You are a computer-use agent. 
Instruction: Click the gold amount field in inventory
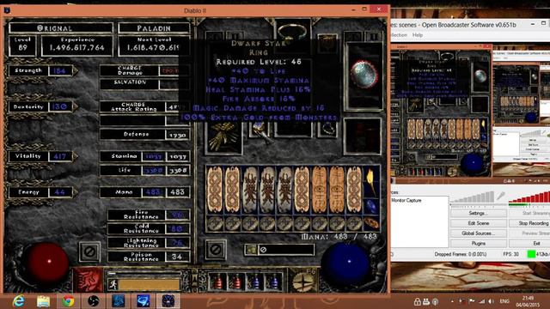[286, 250]
